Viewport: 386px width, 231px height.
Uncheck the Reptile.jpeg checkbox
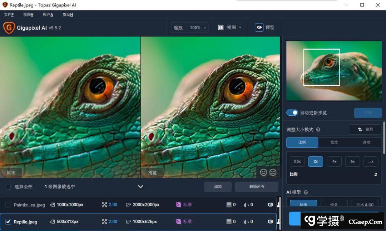coord(8,222)
